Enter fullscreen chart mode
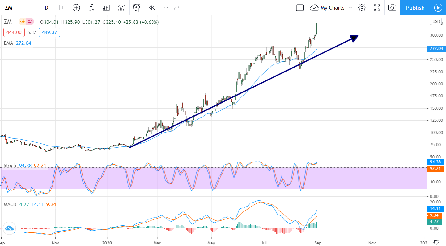 click(x=377, y=8)
